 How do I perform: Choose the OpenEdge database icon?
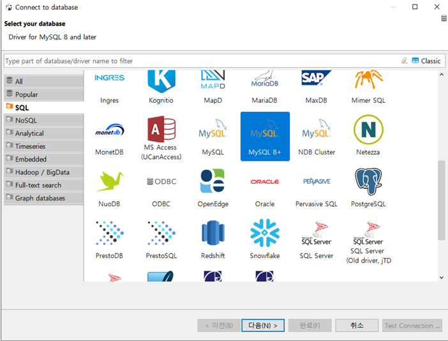coord(213,188)
